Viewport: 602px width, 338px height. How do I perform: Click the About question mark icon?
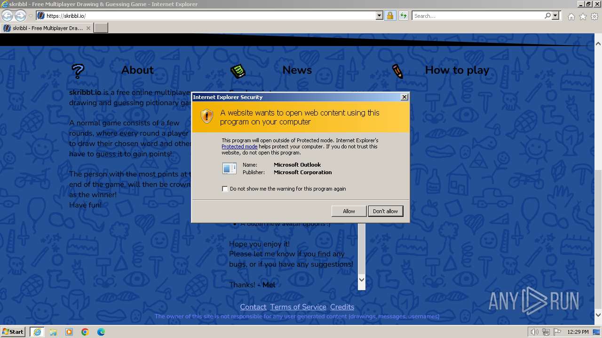click(x=78, y=71)
